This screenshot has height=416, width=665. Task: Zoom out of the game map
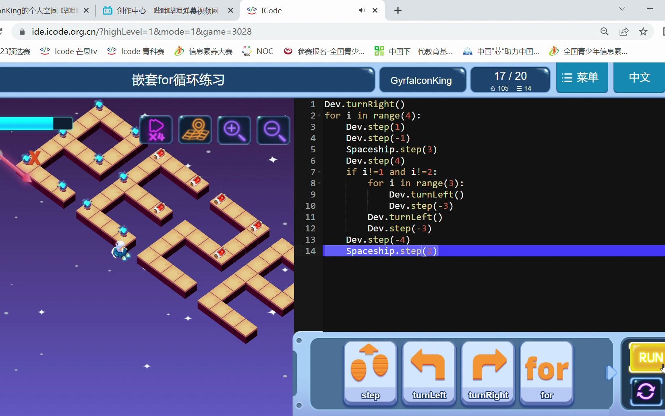tap(273, 130)
